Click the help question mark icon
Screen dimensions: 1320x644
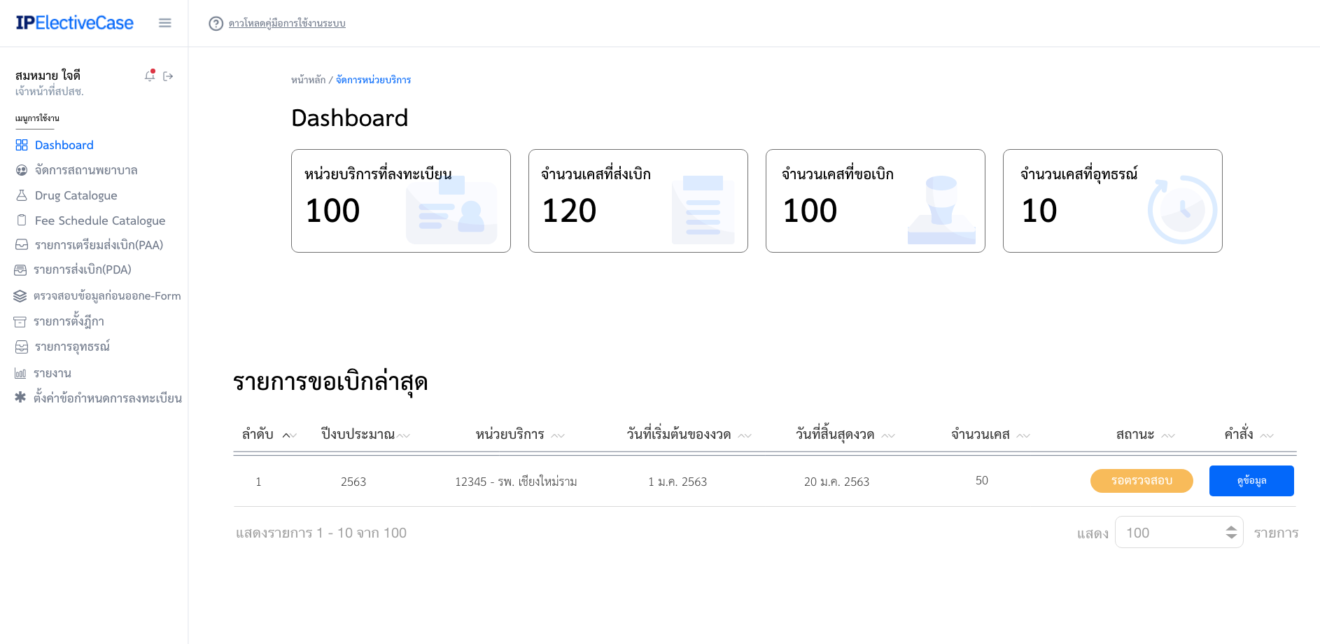pos(216,24)
